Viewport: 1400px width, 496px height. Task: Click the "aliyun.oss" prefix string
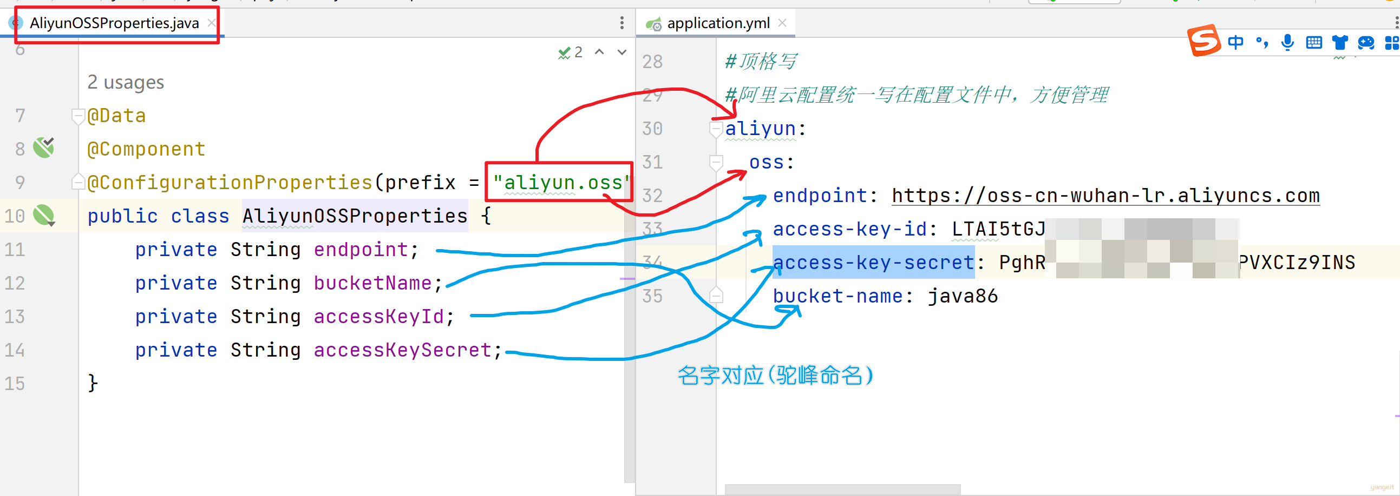tap(561, 183)
